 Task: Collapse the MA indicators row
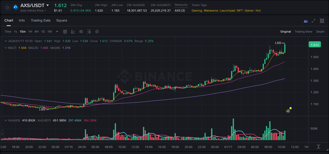[6, 48]
